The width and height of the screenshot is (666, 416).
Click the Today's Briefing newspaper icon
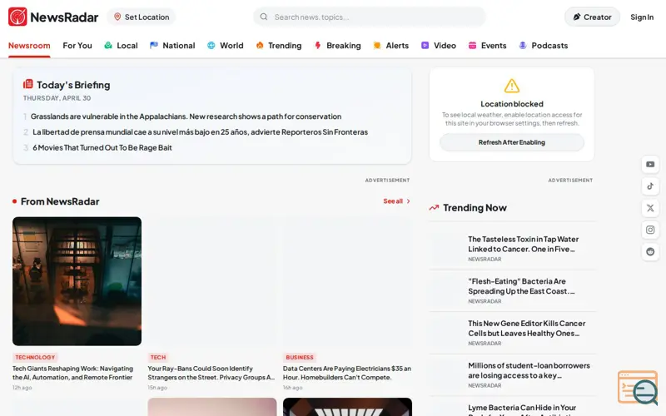coord(28,84)
